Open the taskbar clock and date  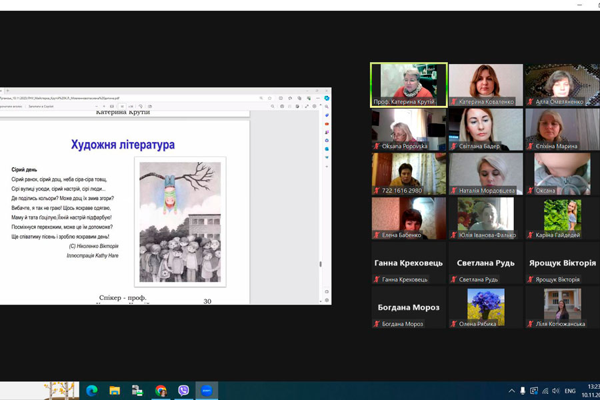point(590,391)
